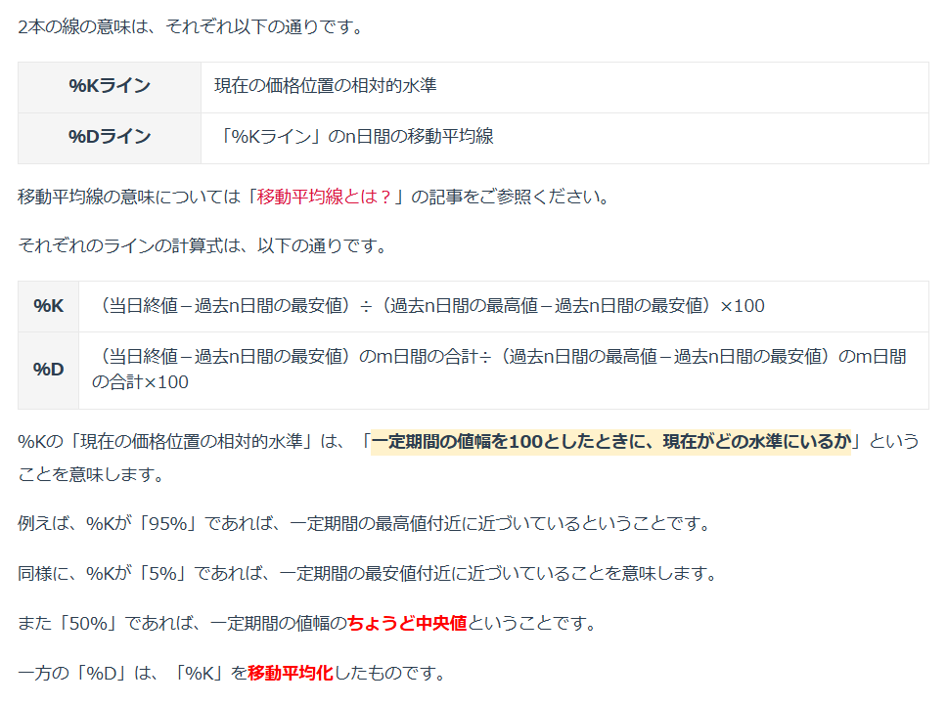
Task: Click the intro sentence 2本の線の意味は
Action: click(x=191, y=26)
